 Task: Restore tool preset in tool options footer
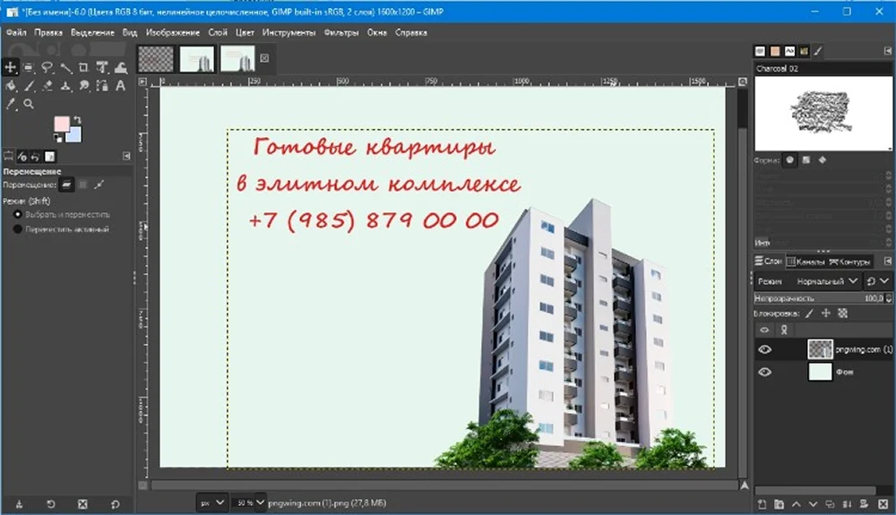point(50,504)
